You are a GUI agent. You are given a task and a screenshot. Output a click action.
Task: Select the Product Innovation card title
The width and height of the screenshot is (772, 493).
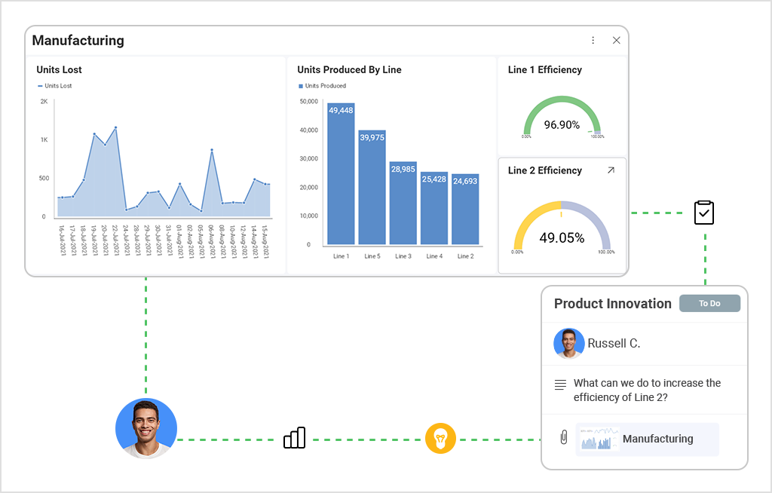[x=612, y=303]
